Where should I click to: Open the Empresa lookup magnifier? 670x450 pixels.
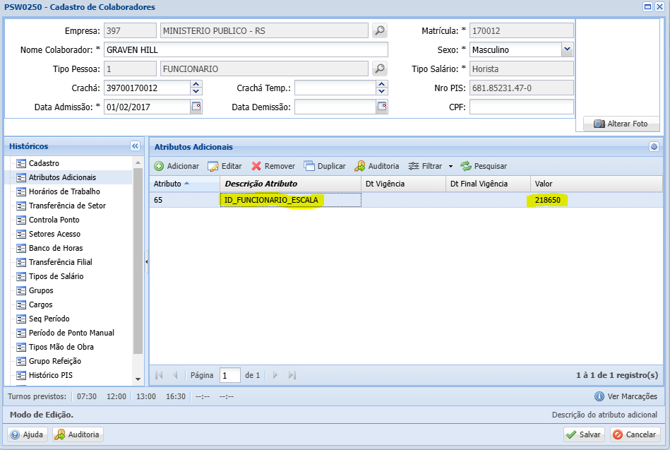(x=379, y=31)
